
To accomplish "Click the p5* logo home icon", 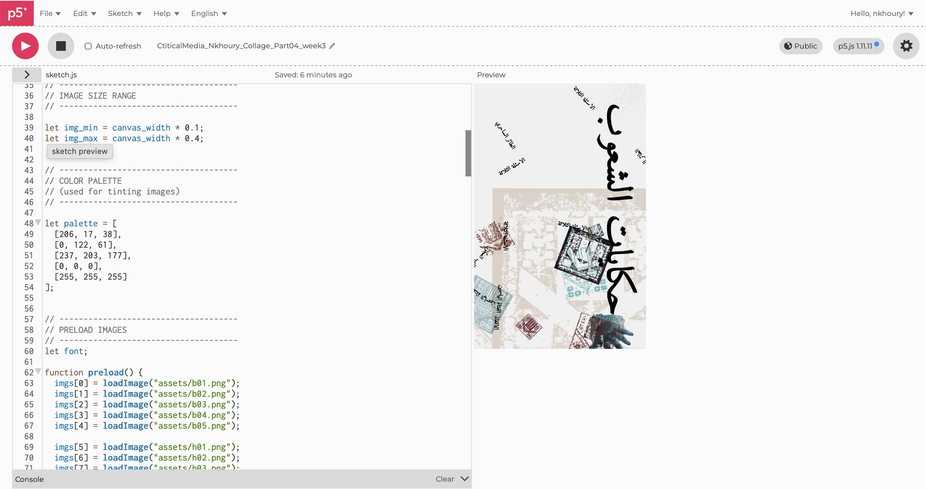I will 17,13.
